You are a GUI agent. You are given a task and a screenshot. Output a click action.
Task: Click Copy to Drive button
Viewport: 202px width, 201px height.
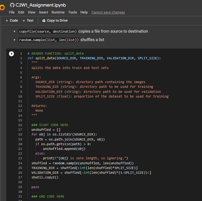[x=55, y=20]
